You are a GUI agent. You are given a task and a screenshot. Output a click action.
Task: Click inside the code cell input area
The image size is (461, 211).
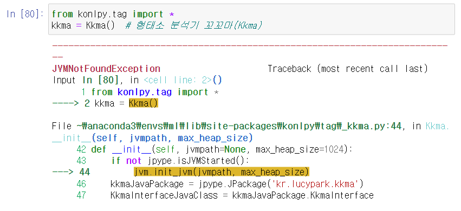coord(251,19)
